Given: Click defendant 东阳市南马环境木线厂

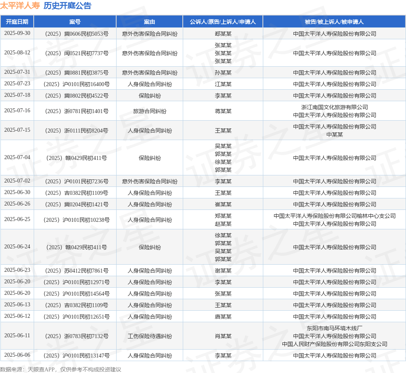Looking at the screenshot, I should (x=335, y=329).
